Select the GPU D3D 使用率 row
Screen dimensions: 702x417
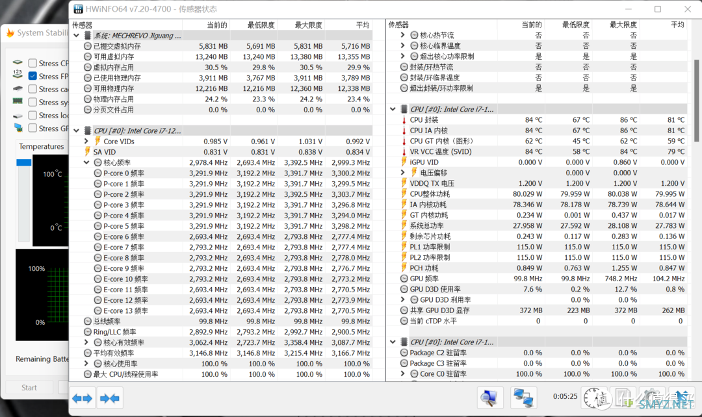pos(537,289)
